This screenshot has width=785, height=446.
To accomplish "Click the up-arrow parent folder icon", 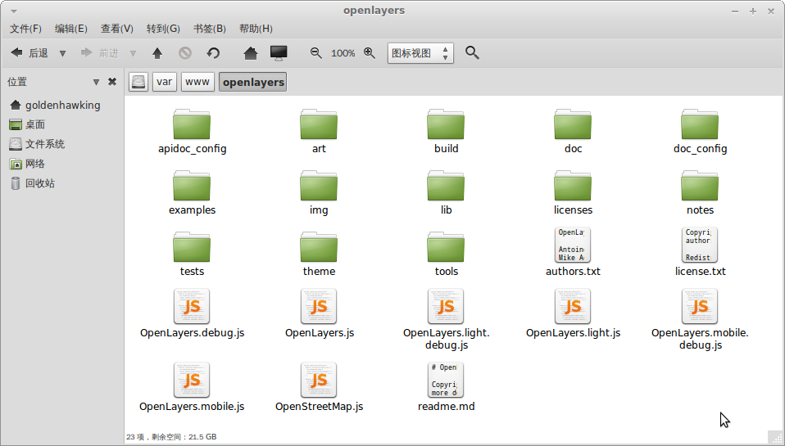I will pos(157,53).
